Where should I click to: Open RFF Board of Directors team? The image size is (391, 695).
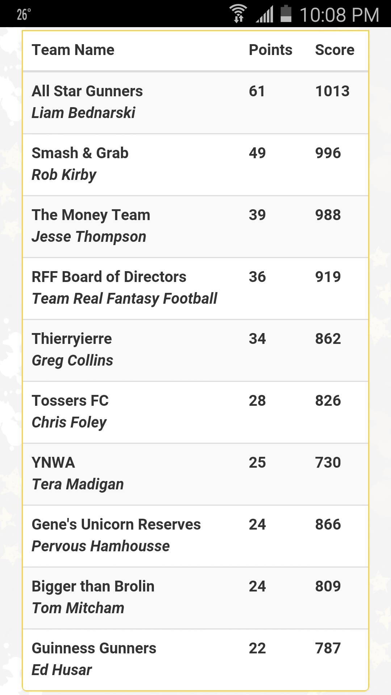point(195,288)
